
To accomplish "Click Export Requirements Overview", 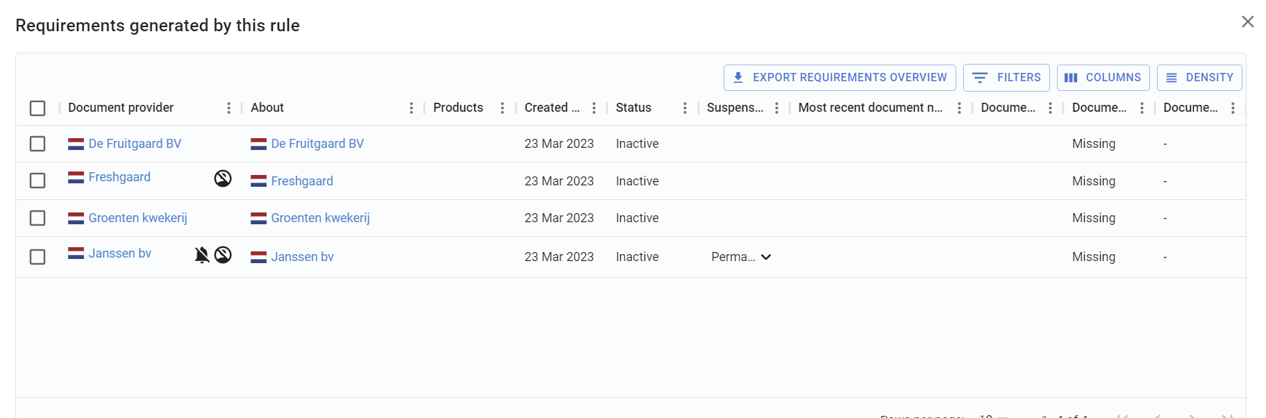I will click(x=840, y=78).
